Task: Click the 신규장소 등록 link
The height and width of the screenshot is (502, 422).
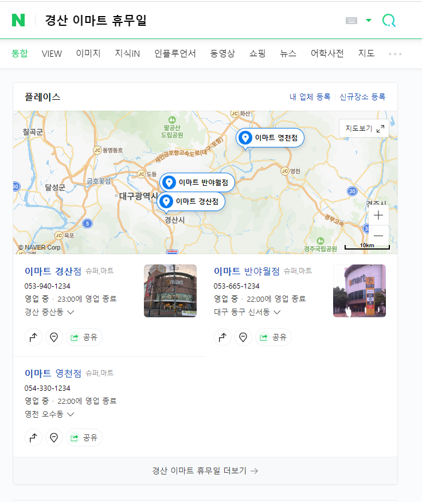Action: tap(362, 97)
